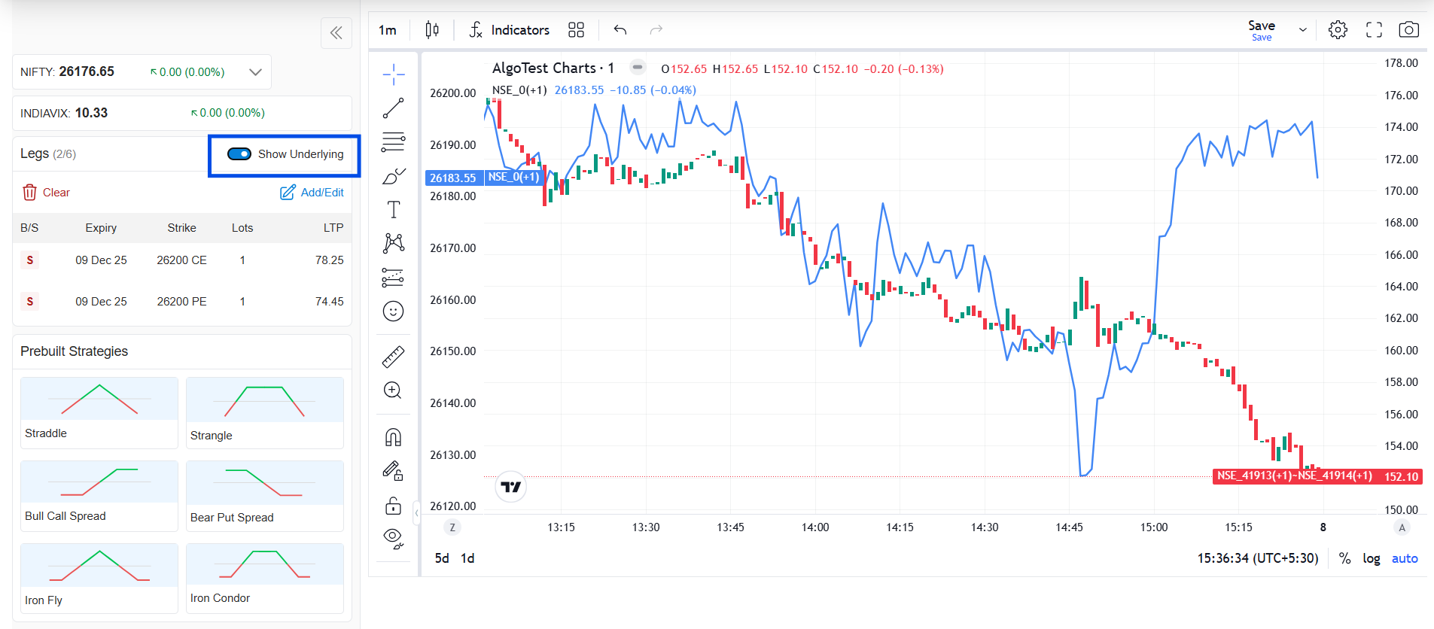Open chart settings gear
The width and height of the screenshot is (1434, 629).
(x=1338, y=29)
